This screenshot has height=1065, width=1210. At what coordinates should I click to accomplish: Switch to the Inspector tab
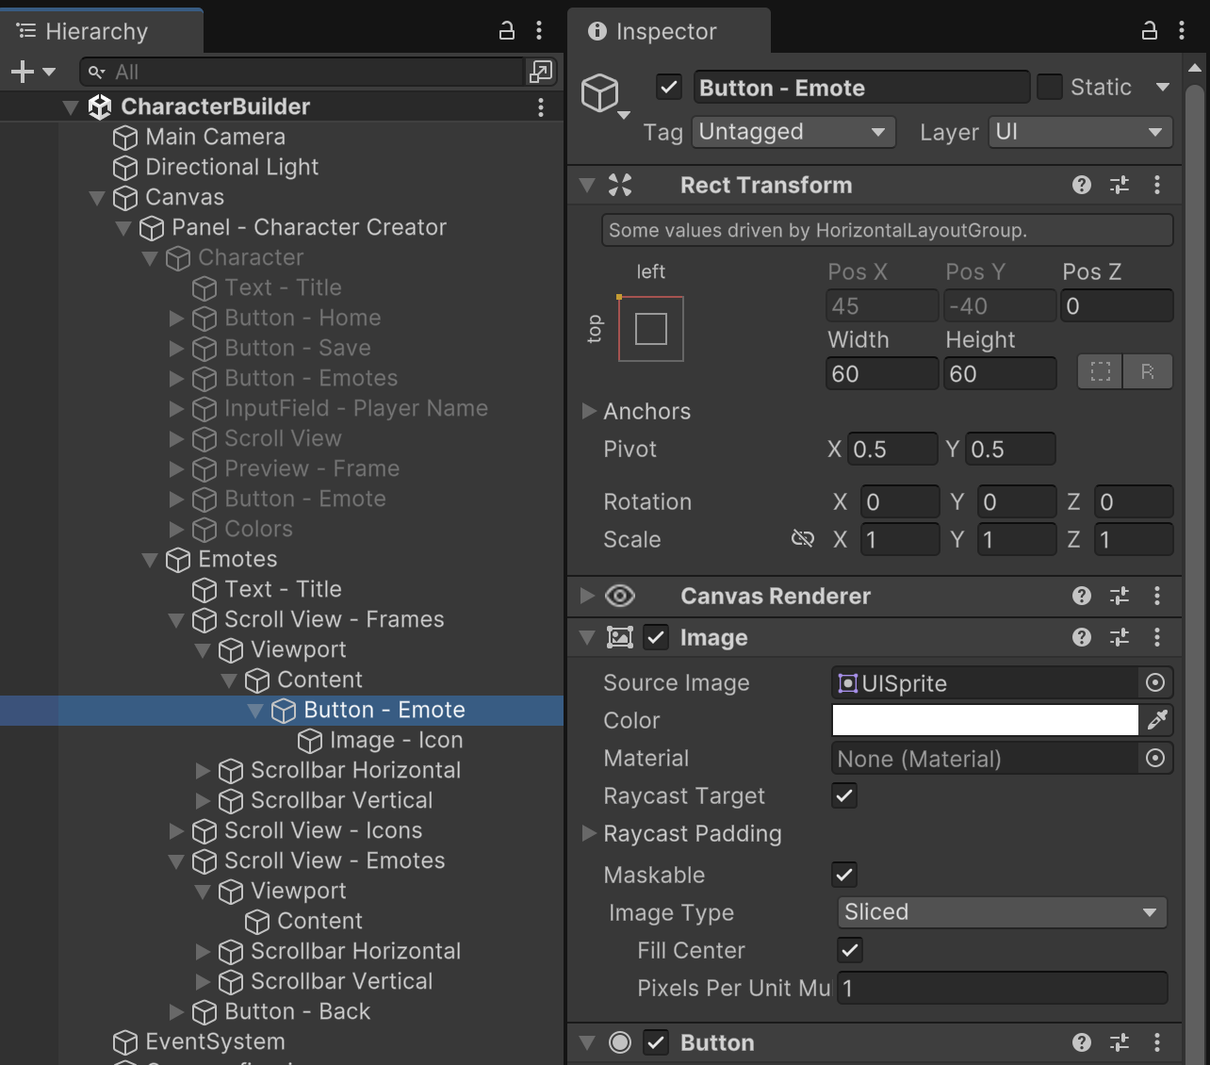click(666, 31)
